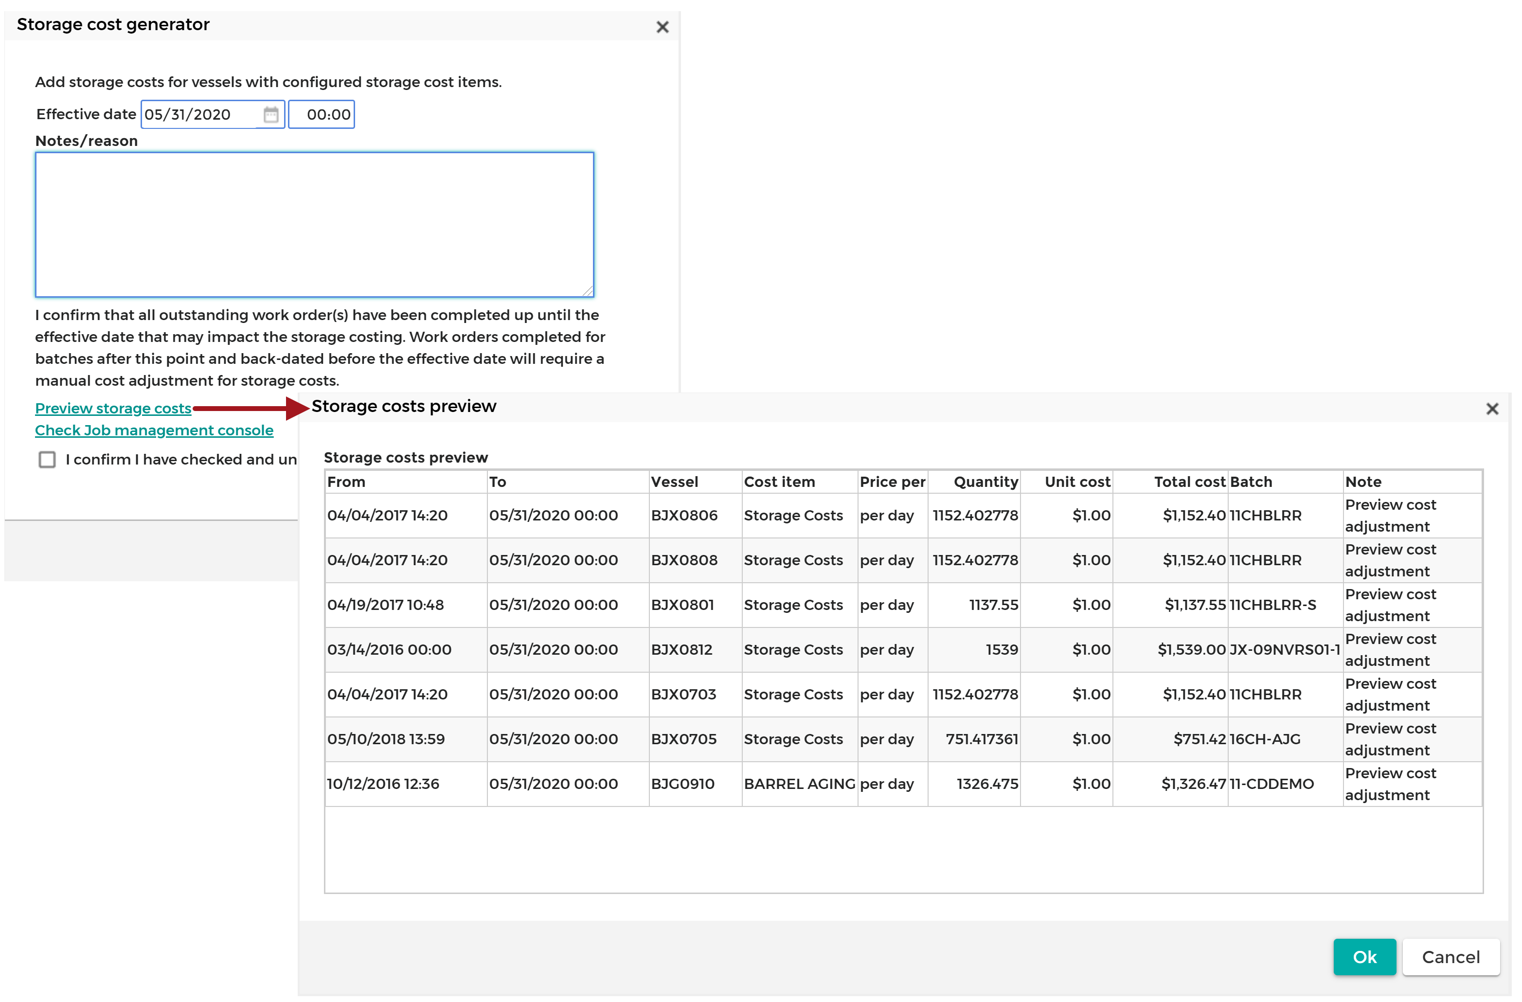Click the Unit cost column header
This screenshot has height=1002, width=1522.
pyautogui.click(x=1067, y=483)
